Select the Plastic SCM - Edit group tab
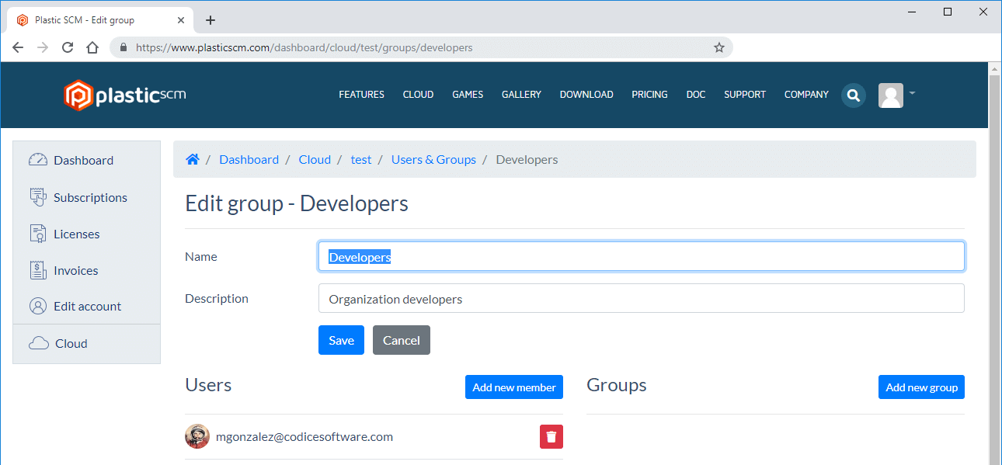 pos(99,20)
